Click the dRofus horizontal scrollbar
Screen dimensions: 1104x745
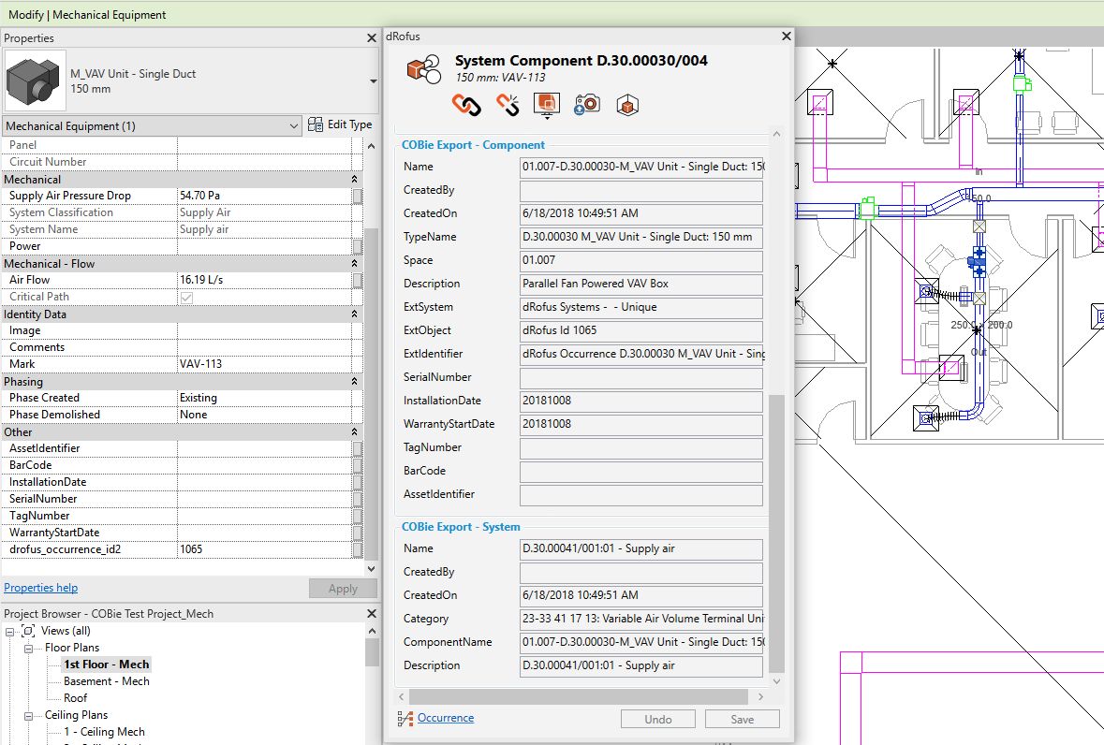coord(578,696)
